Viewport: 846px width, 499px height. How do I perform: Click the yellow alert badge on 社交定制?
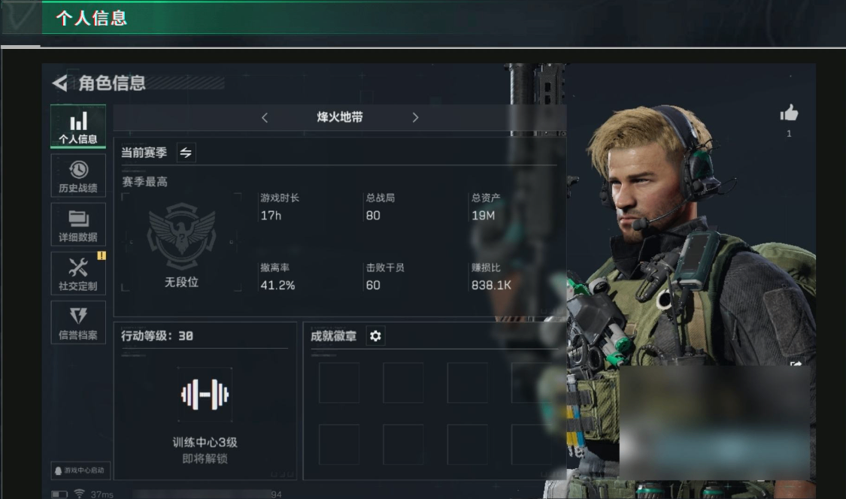coord(102,256)
